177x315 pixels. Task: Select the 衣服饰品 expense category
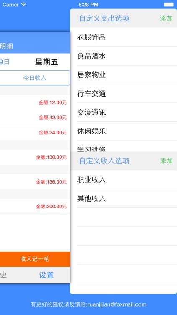[x=124, y=37]
